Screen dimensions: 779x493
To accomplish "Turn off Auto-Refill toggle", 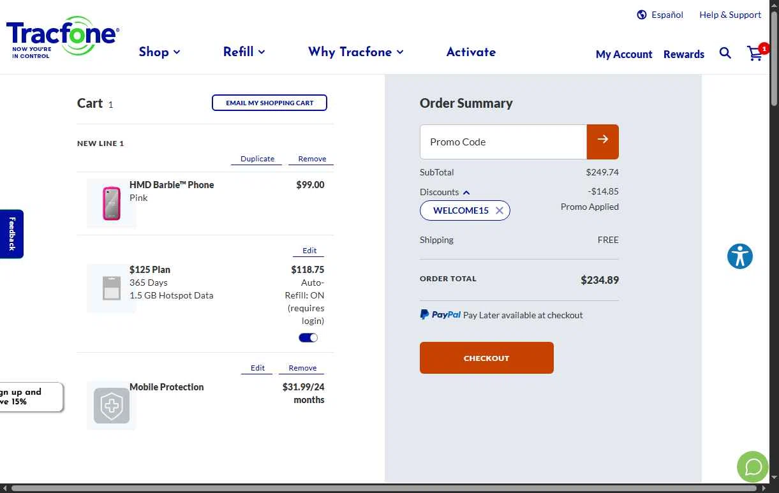I will [308, 338].
